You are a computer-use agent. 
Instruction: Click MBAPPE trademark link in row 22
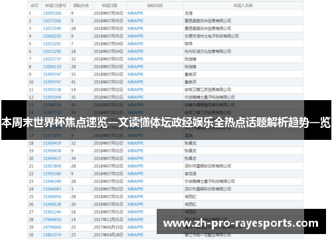click(135, 174)
